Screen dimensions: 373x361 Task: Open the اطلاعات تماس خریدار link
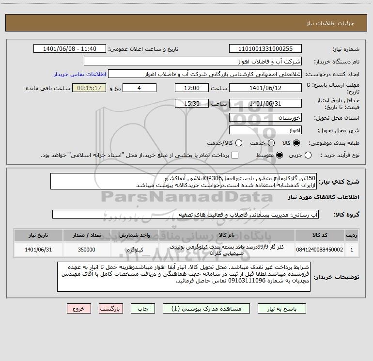tap(80, 74)
